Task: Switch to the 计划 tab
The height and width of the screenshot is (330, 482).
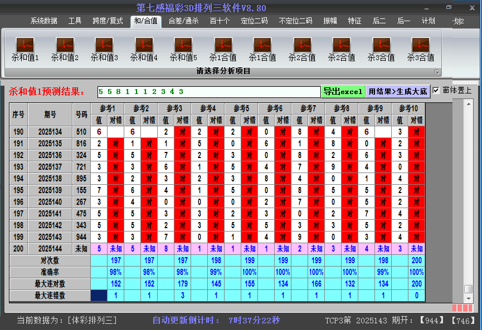Action: [x=428, y=21]
